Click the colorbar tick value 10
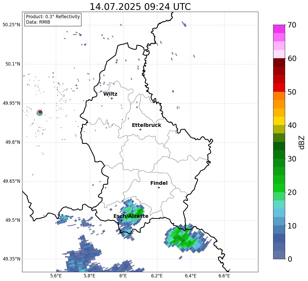 (x=292, y=226)
